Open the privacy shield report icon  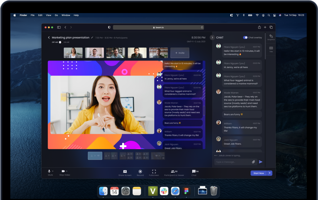(109, 27)
